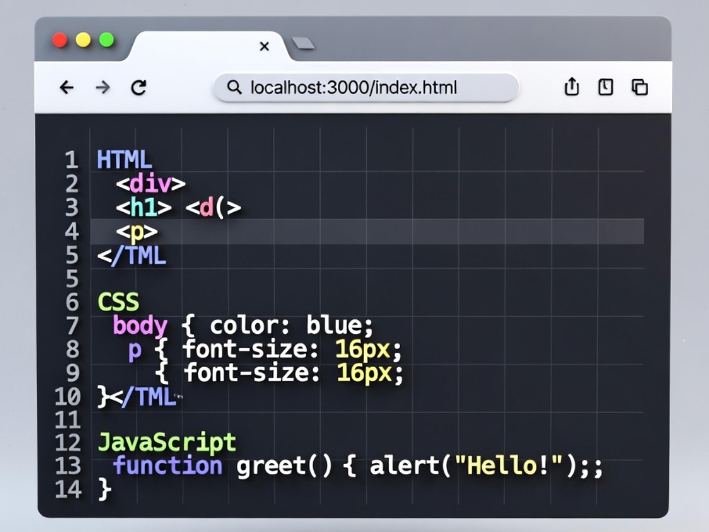Image resolution: width=709 pixels, height=532 pixels.
Task: Click line number 11 in the gutter
Action: [x=67, y=420]
